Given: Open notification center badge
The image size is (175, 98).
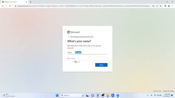Looking at the screenshot, I should [172, 95].
